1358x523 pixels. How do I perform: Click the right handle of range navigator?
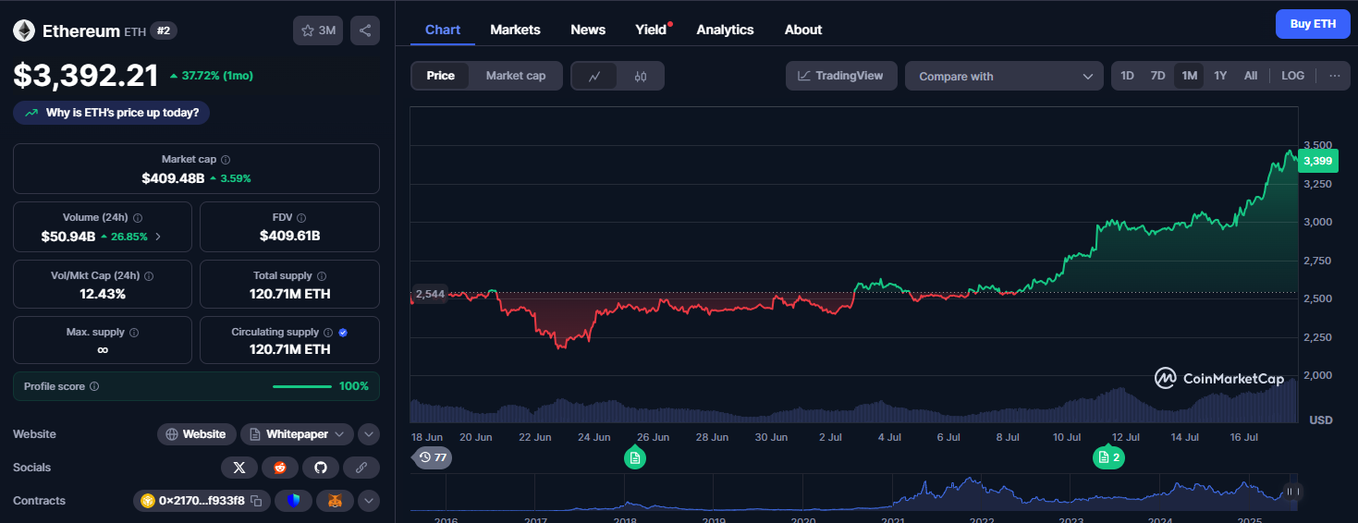point(1292,492)
